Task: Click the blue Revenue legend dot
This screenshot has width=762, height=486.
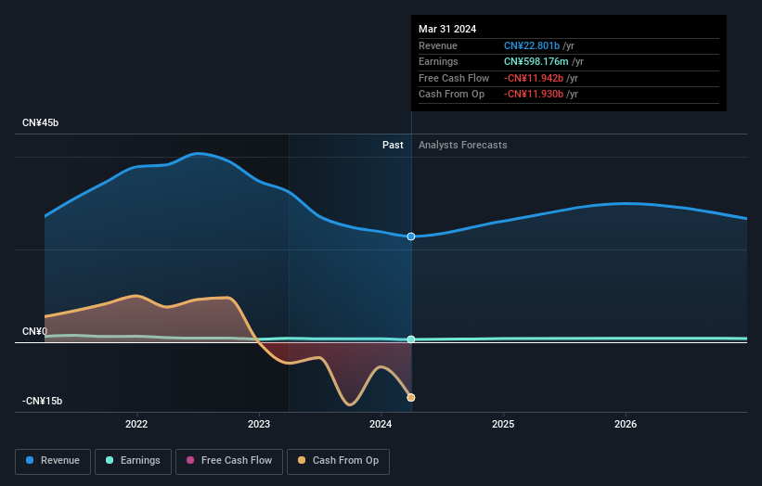Action: 30,460
